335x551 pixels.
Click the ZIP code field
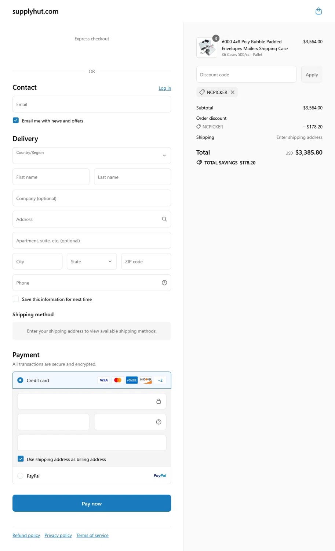[146, 262]
